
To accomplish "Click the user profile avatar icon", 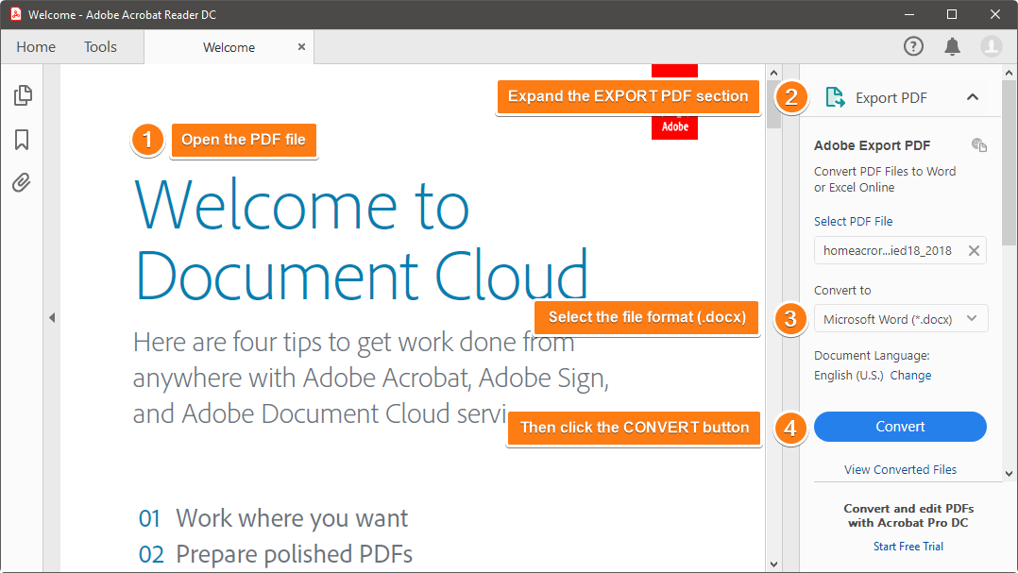I will tap(991, 46).
